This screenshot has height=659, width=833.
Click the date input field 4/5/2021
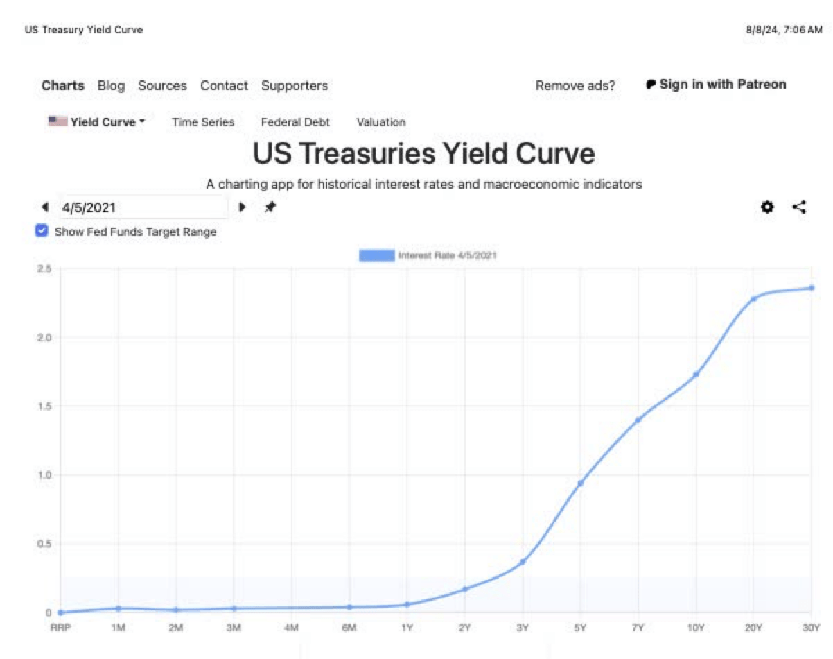click(x=143, y=207)
